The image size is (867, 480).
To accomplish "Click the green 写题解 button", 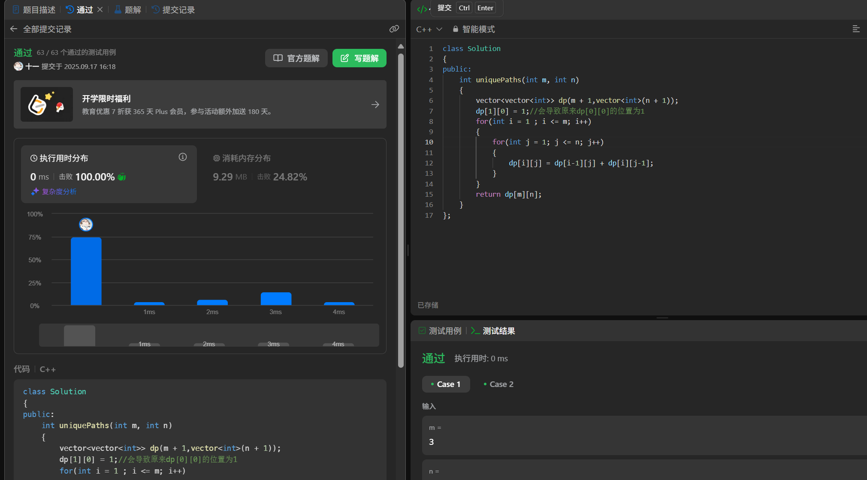I will coord(359,58).
